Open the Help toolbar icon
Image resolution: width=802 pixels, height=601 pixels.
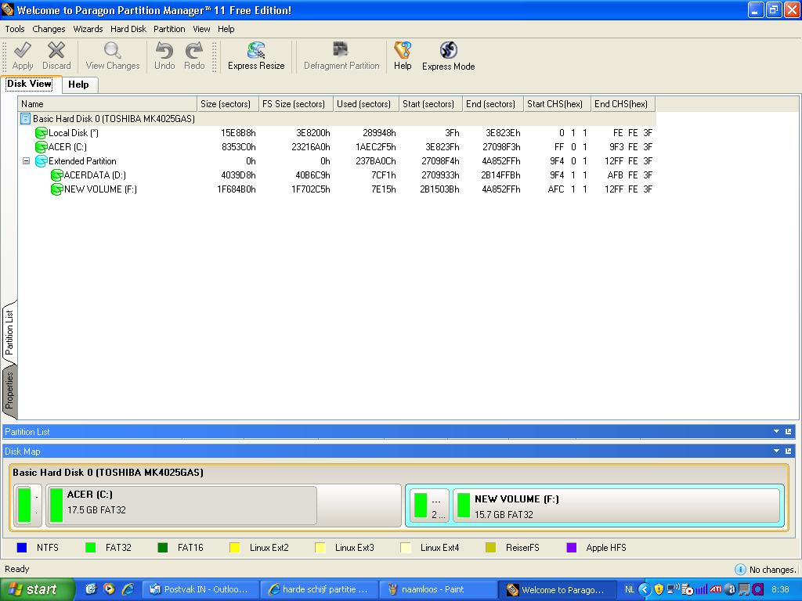(403, 50)
